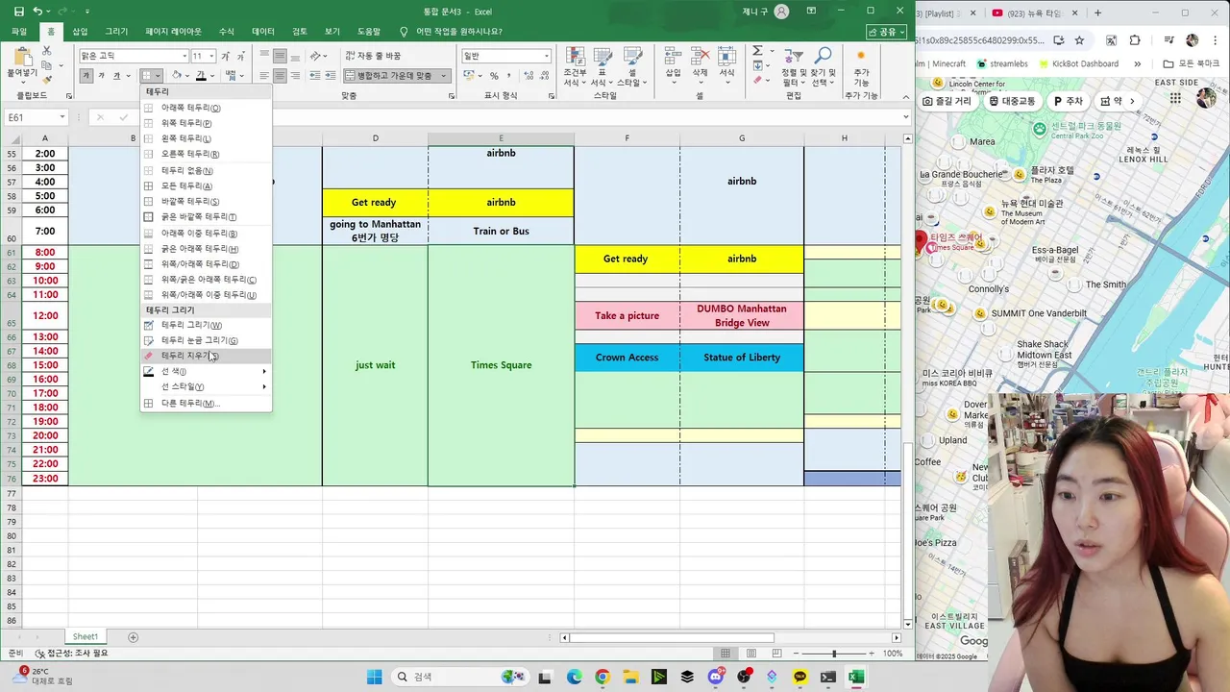Click Transit (대중교통) chip in Google Maps
1230x692 pixels.
(x=1011, y=101)
